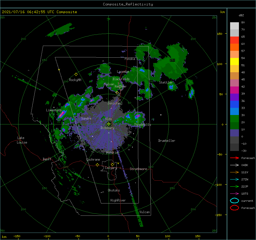Select the Airdrie label
The width and height of the screenshot is (256, 240).
(112, 152)
